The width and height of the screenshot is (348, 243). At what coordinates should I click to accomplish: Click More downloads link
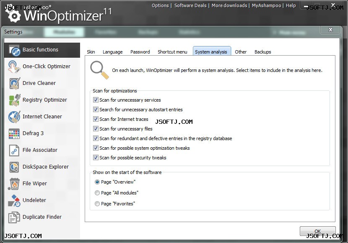tap(229, 5)
